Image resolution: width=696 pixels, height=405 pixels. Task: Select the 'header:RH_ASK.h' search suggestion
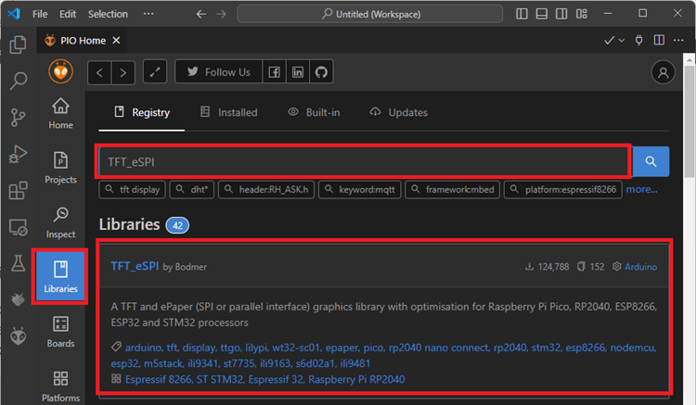point(266,190)
